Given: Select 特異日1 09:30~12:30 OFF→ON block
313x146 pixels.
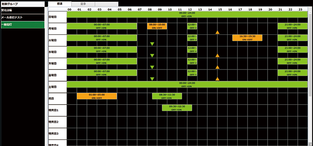Looking at the screenshot, I should tap(177, 108).
